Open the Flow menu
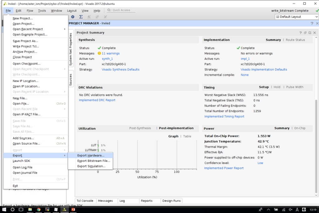319x213 pixels. (x=30, y=11)
